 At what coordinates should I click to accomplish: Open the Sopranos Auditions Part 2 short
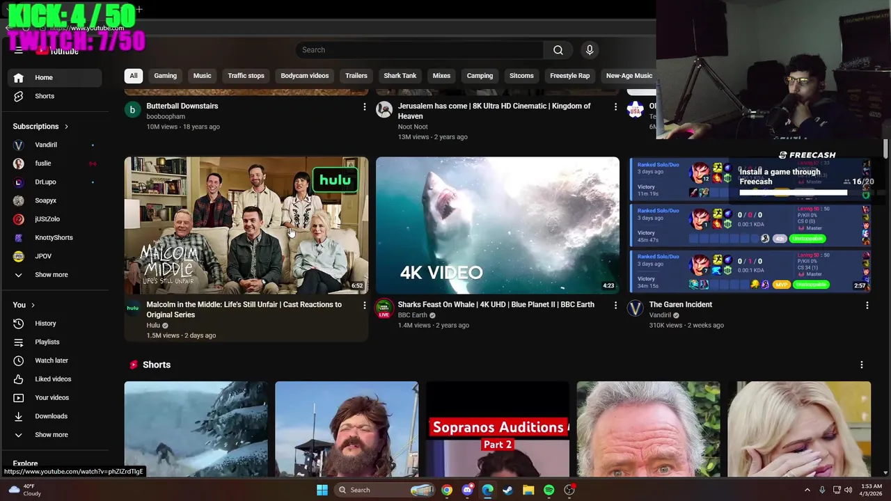click(x=498, y=429)
